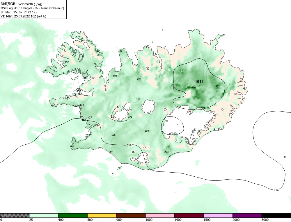Click the 117 value in central Iceland

138,99
